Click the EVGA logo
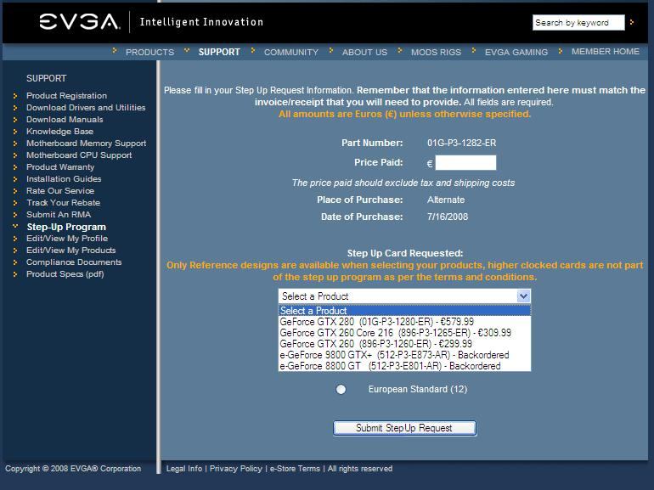The width and height of the screenshot is (654, 490). tap(80, 22)
